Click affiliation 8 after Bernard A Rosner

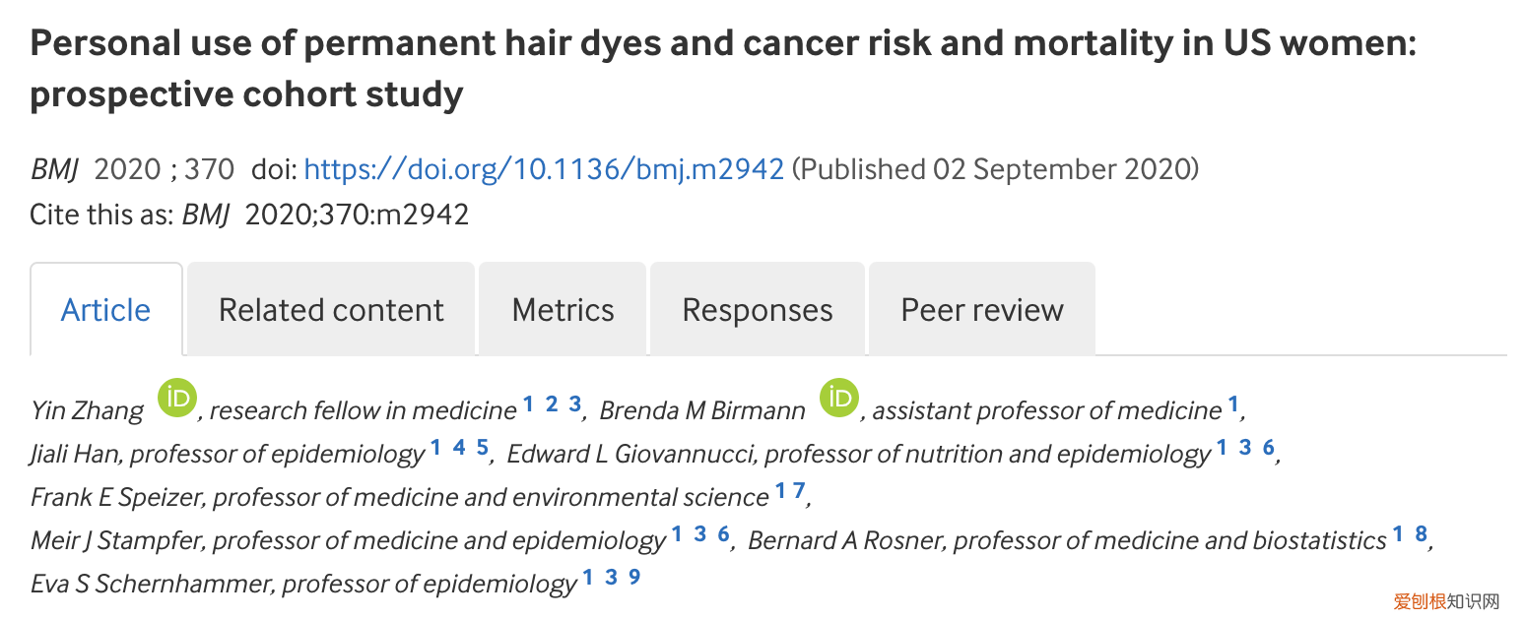(1421, 534)
